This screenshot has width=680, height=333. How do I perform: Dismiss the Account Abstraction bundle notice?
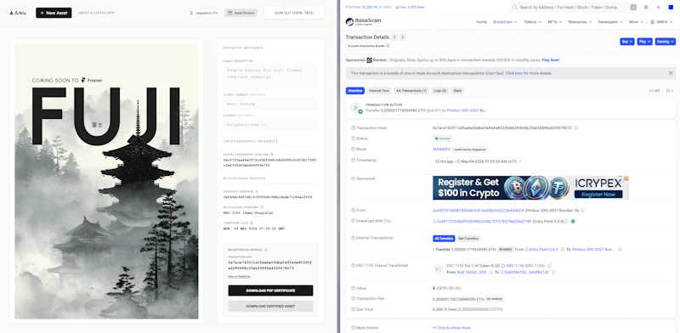671,73
